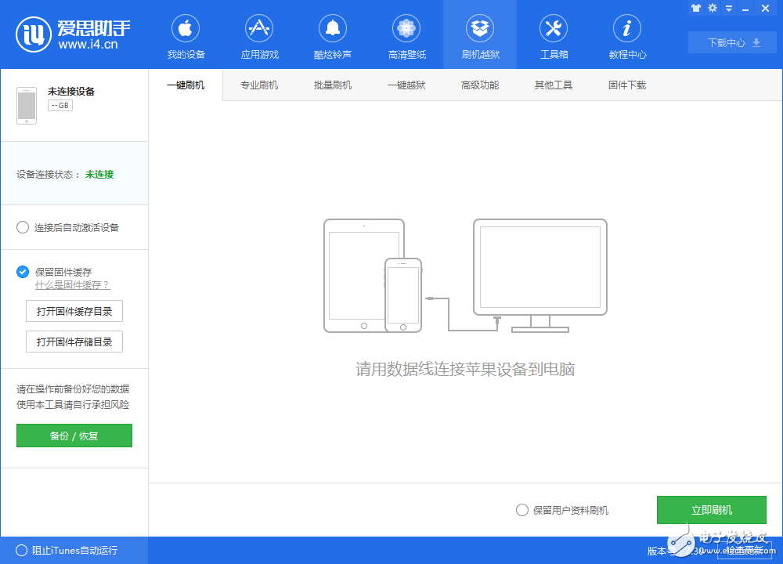
Task: Click the shirt skin icon in title bar
Action: click(695, 8)
